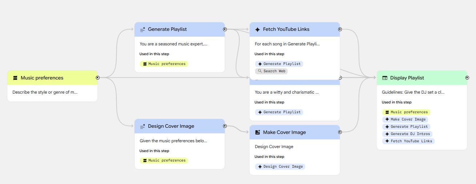Click output port of Make Cover Image
The height and width of the screenshot is (184, 476).
[x=340, y=132]
